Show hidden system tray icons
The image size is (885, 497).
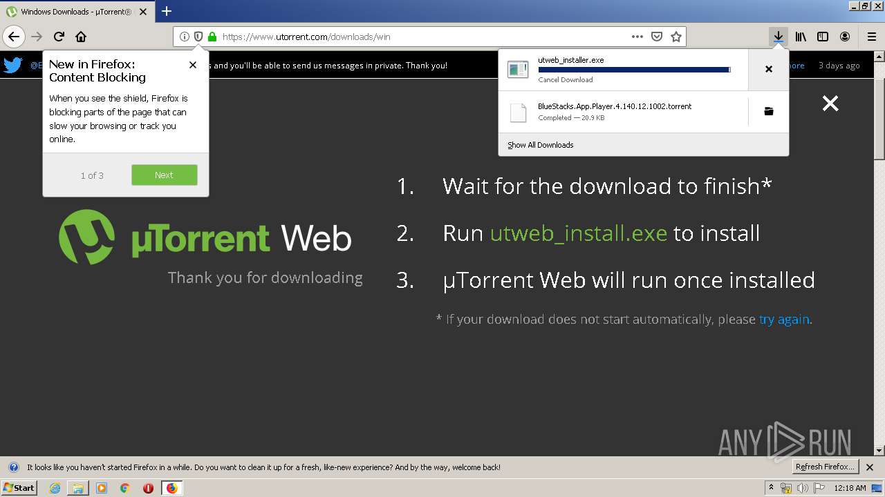772,488
